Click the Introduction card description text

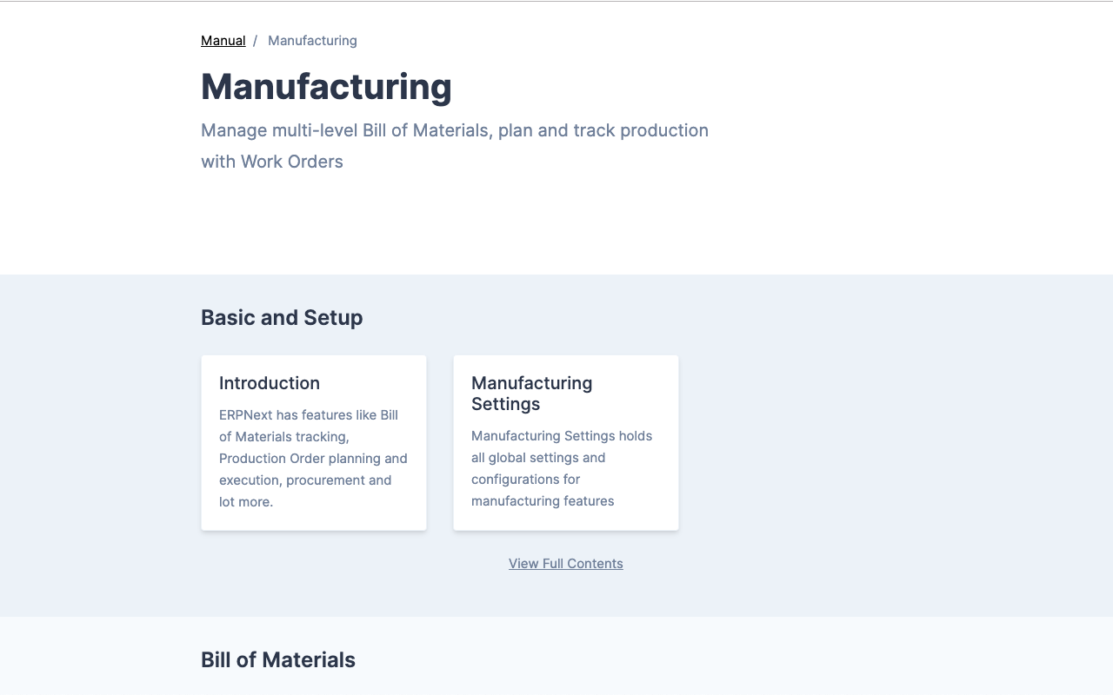coord(312,458)
